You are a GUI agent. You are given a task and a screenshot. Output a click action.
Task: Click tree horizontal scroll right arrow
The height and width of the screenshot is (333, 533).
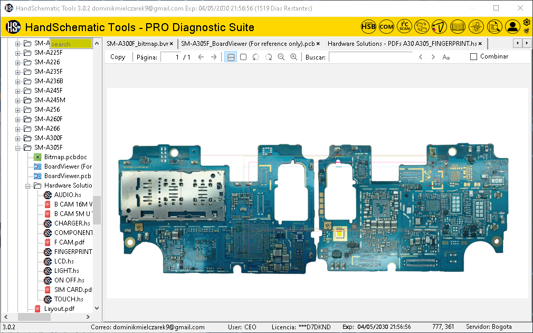coord(88,317)
